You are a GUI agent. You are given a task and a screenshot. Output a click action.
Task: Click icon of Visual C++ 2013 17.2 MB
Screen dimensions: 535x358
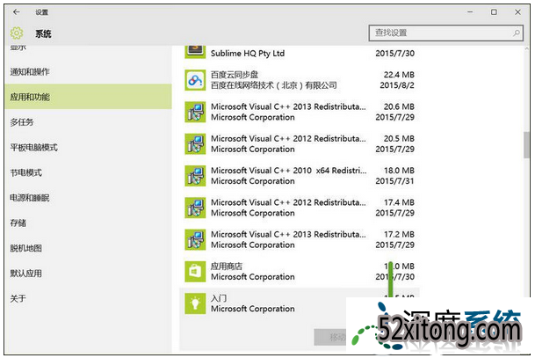tap(195, 239)
